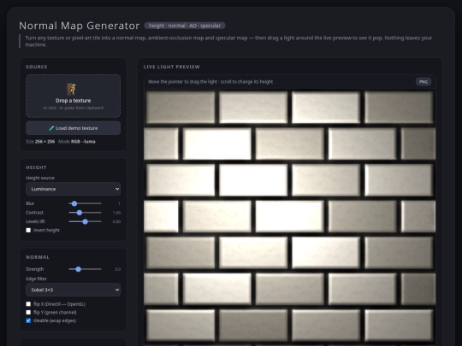Open the Edge filter Sobel 3×3 dropdown
Screen dimensions: 462x346
(73, 290)
